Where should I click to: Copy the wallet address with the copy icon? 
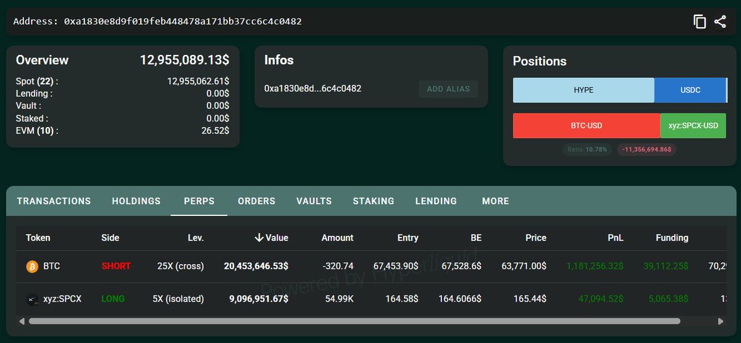(x=700, y=22)
